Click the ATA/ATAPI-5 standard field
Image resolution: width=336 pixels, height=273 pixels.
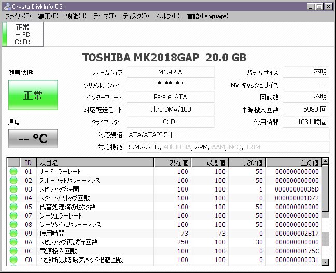228,134
